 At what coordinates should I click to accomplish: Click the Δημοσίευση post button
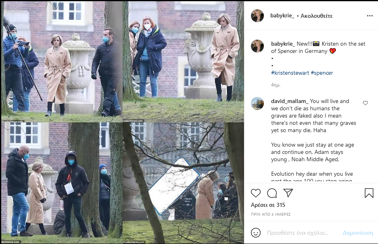(358, 233)
